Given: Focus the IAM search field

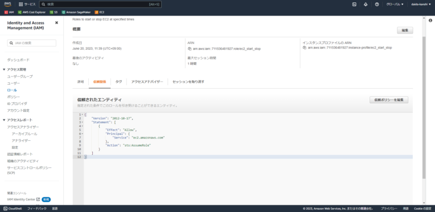Looking at the screenshot, I should tap(32, 43).
